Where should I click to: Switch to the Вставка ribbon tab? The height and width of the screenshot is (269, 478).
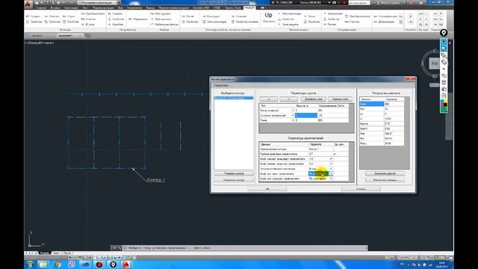click(x=55, y=8)
